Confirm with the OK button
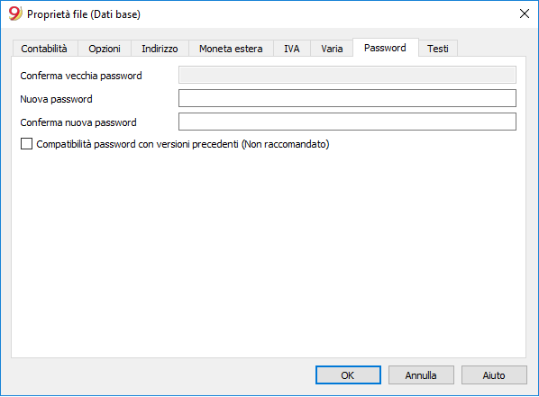Viewport: 539px width, 397px height. pos(348,375)
